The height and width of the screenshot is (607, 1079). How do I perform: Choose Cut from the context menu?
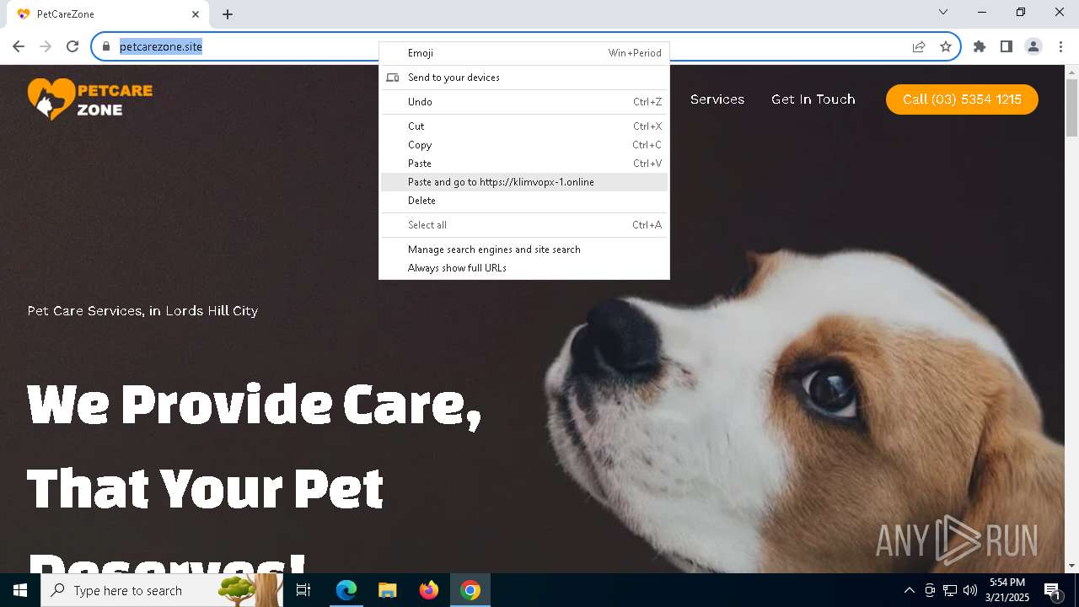pos(524,126)
